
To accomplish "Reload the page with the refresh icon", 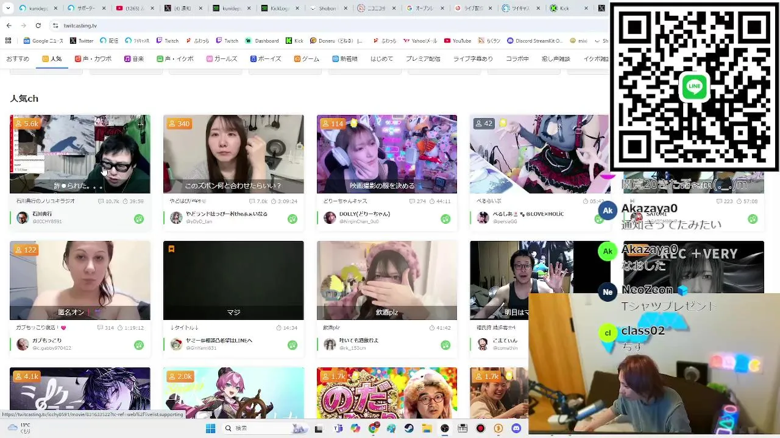I will (38, 26).
